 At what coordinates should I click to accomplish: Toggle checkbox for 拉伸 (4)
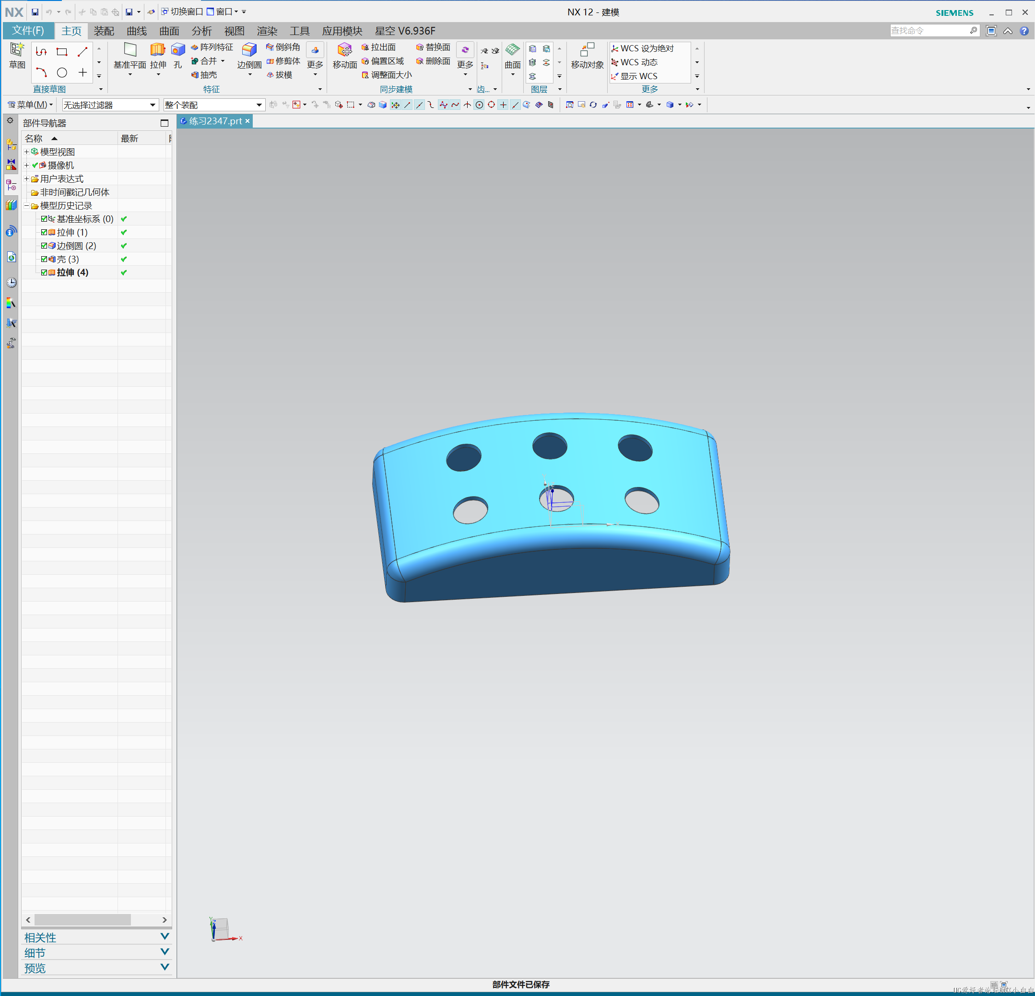coord(44,273)
